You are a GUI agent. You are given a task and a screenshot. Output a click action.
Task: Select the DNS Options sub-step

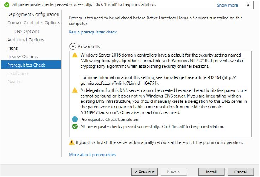26,31
